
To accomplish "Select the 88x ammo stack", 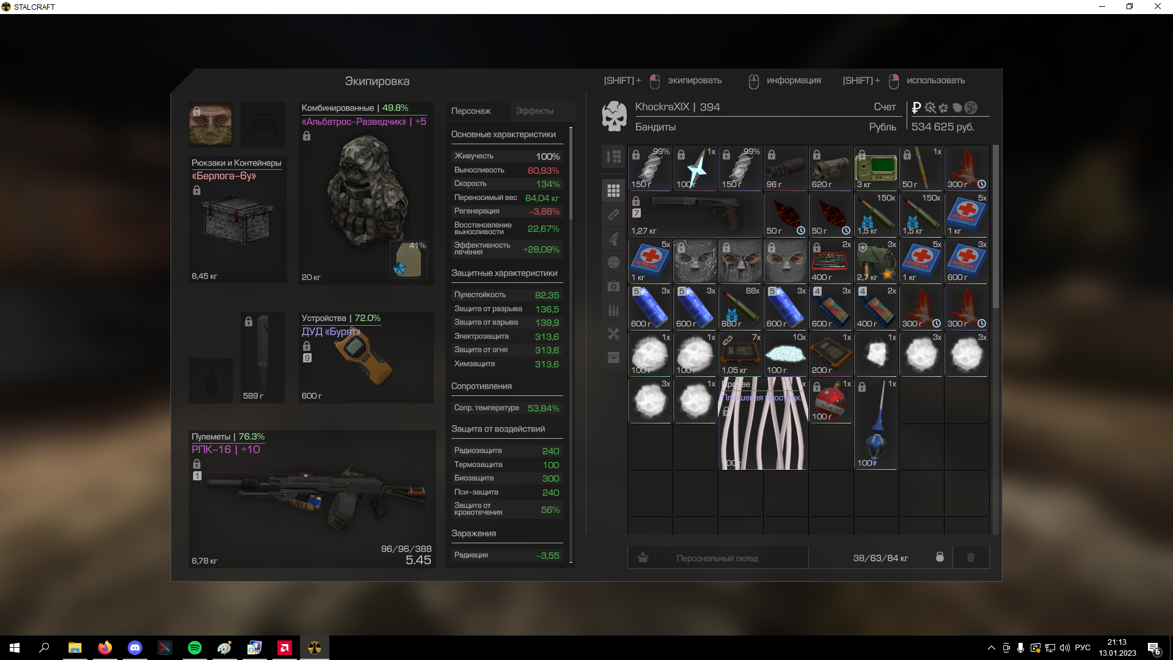I will [x=740, y=307].
